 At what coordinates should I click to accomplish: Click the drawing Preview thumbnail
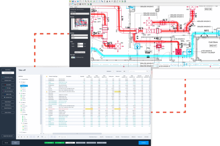(x=80, y=24)
